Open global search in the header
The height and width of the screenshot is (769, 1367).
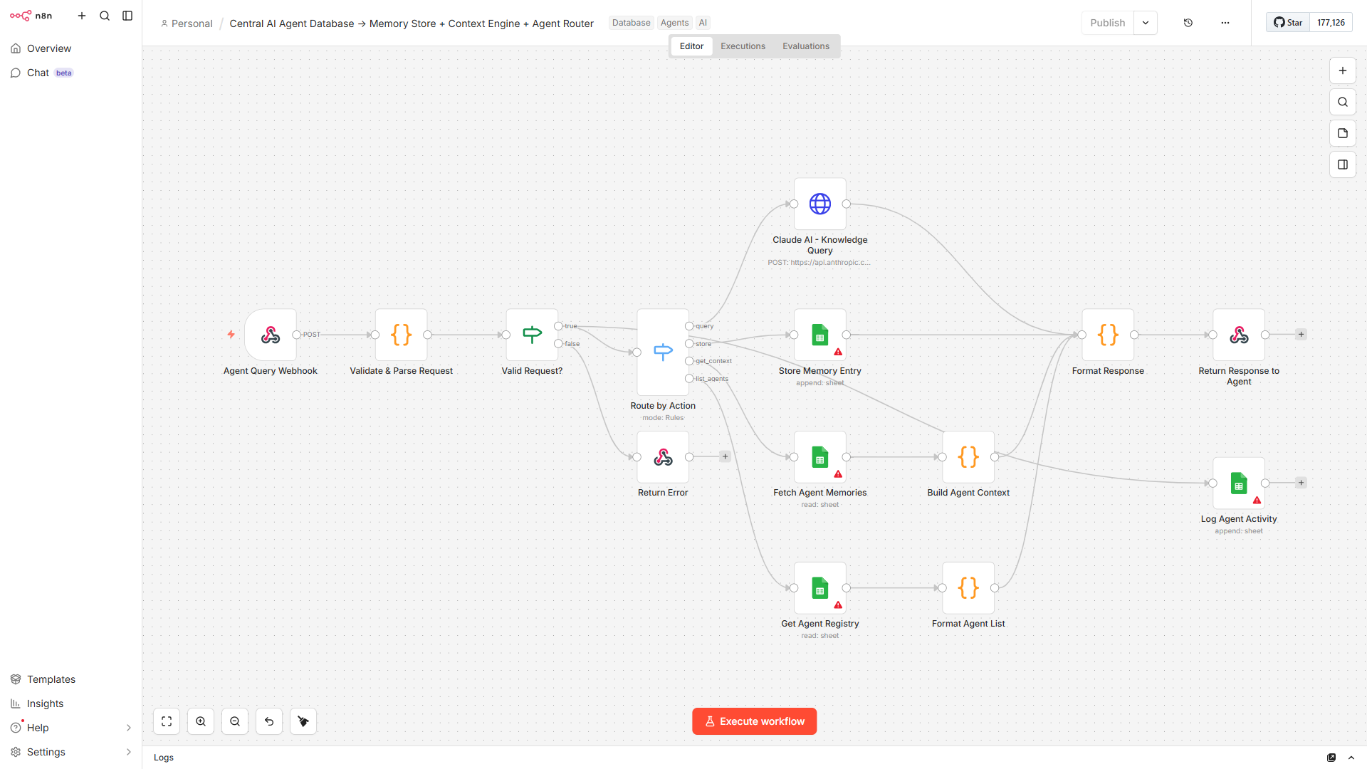(x=105, y=15)
